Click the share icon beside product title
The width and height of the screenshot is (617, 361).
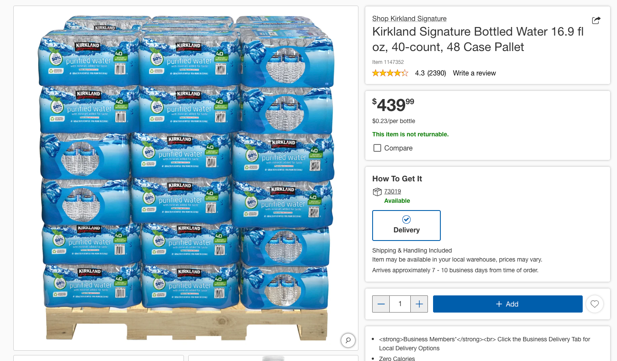(596, 20)
